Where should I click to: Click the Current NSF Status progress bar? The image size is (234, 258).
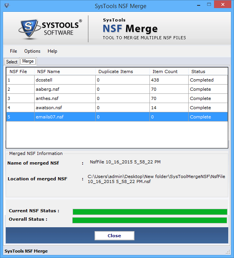click(149, 211)
